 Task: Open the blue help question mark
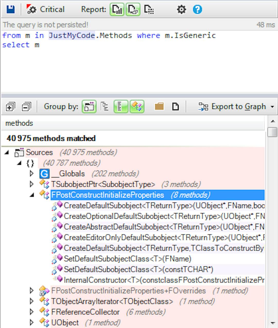click(x=197, y=10)
